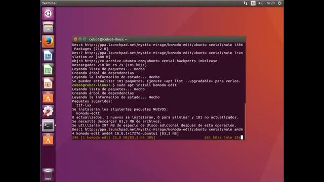Minimize the terminal window
Viewport: 324px width, 182px height.
80,39
